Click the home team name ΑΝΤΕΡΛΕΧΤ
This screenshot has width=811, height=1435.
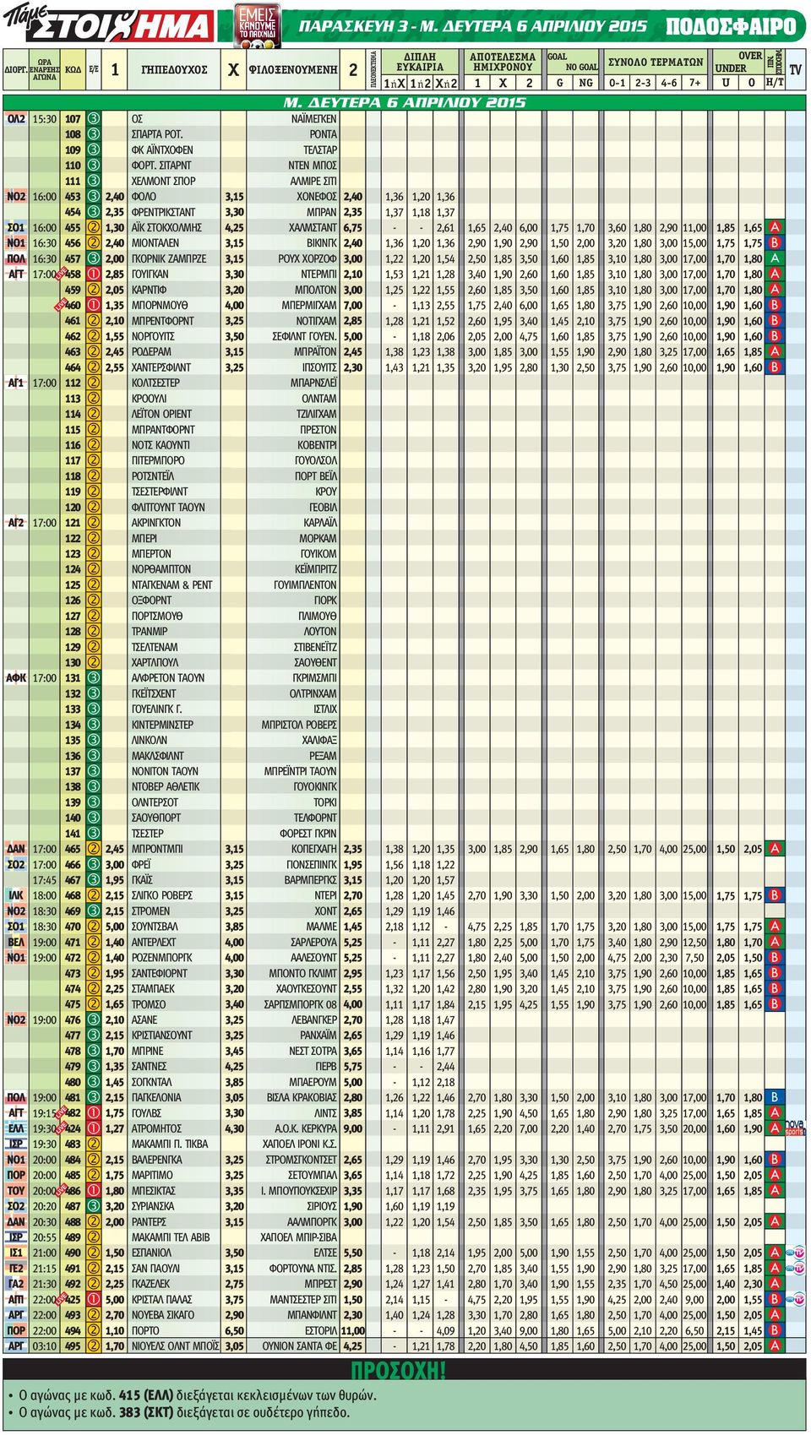pyautogui.click(x=154, y=942)
